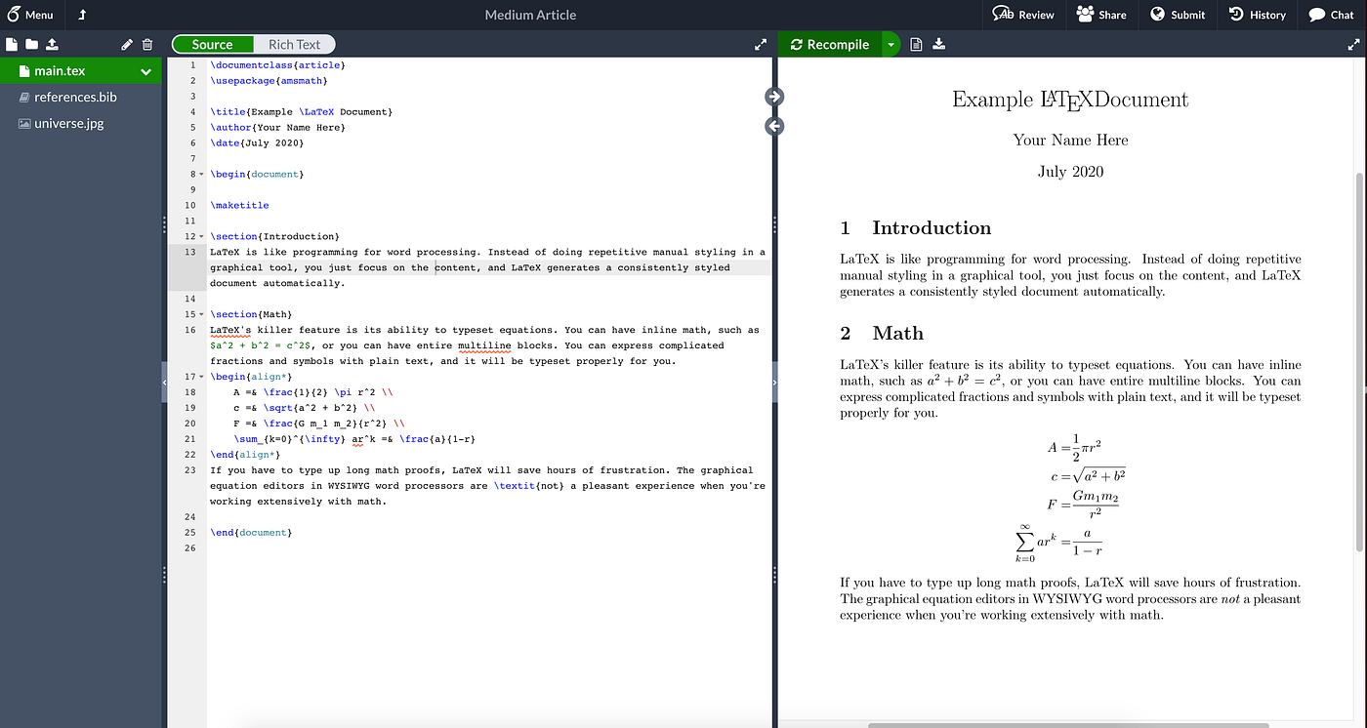Image resolution: width=1367 pixels, height=728 pixels.
Task: Open the History view
Action: coord(1258,15)
